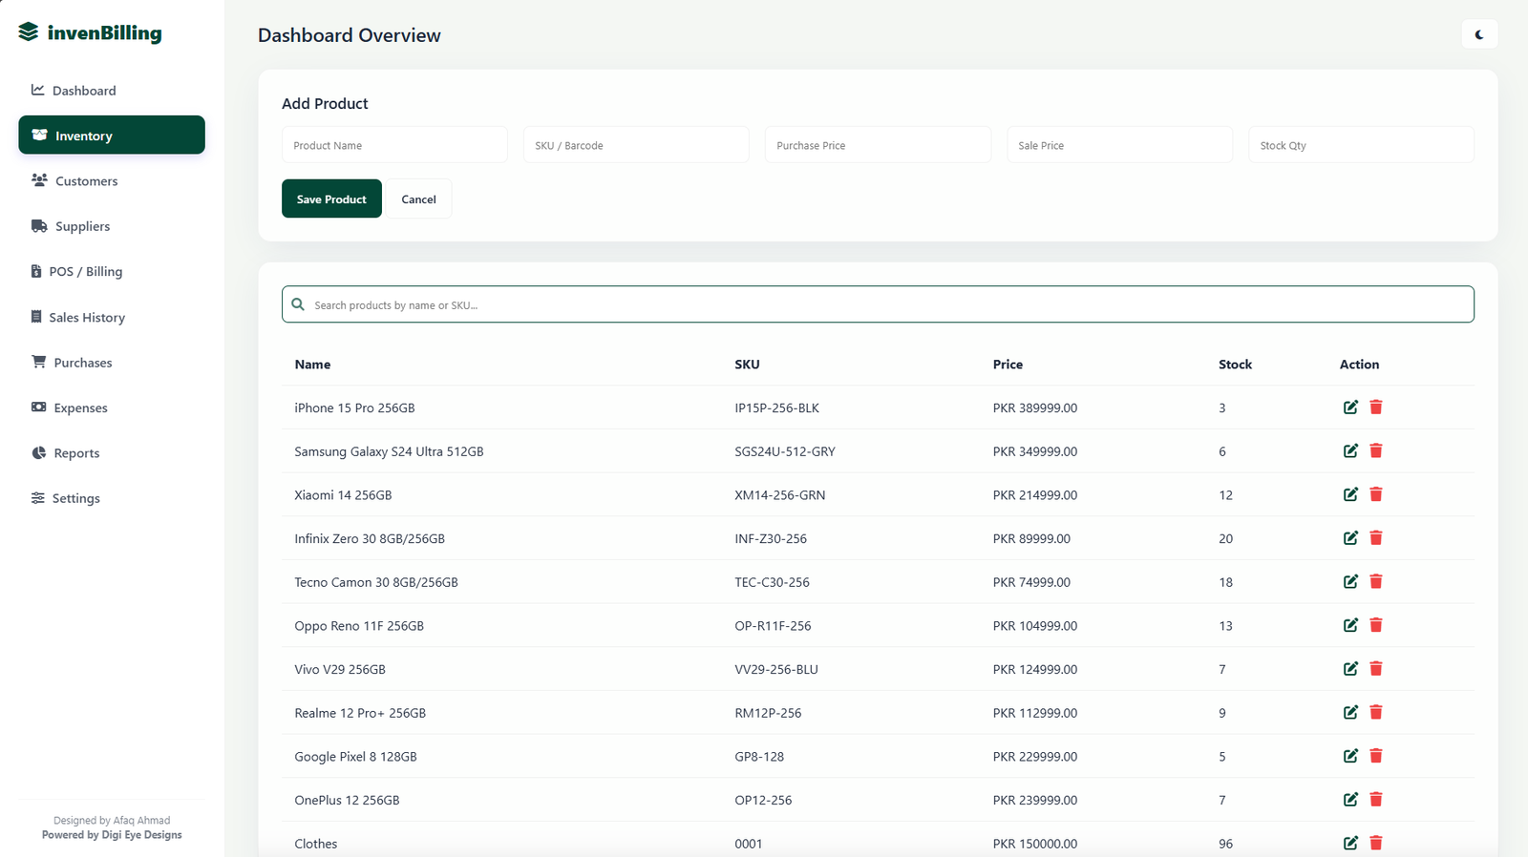This screenshot has height=857, width=1528.
Task: Click the invenBilling logo
Action: coord(91,32)
